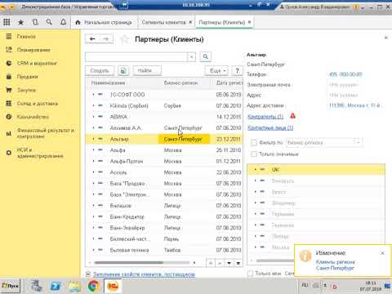Open the notifications bell icon
Viewport: 392px width, 294px height.
click(63, 22)
